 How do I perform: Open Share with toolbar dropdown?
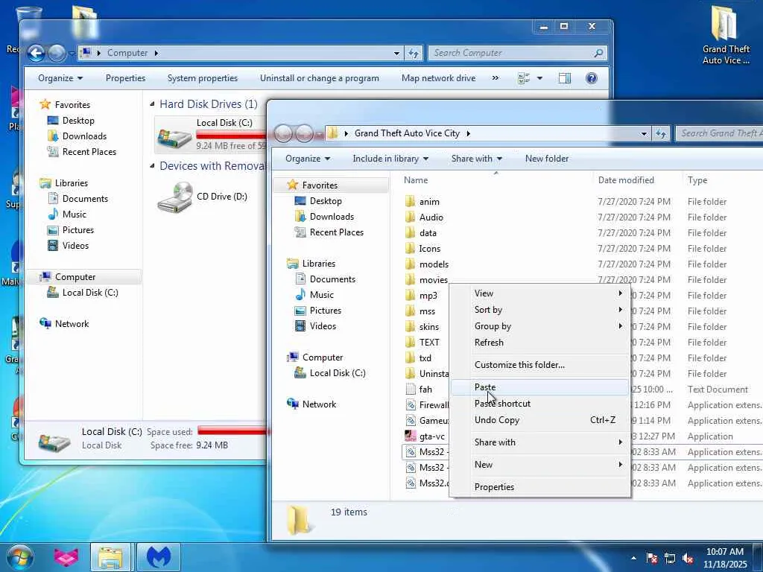476,159
